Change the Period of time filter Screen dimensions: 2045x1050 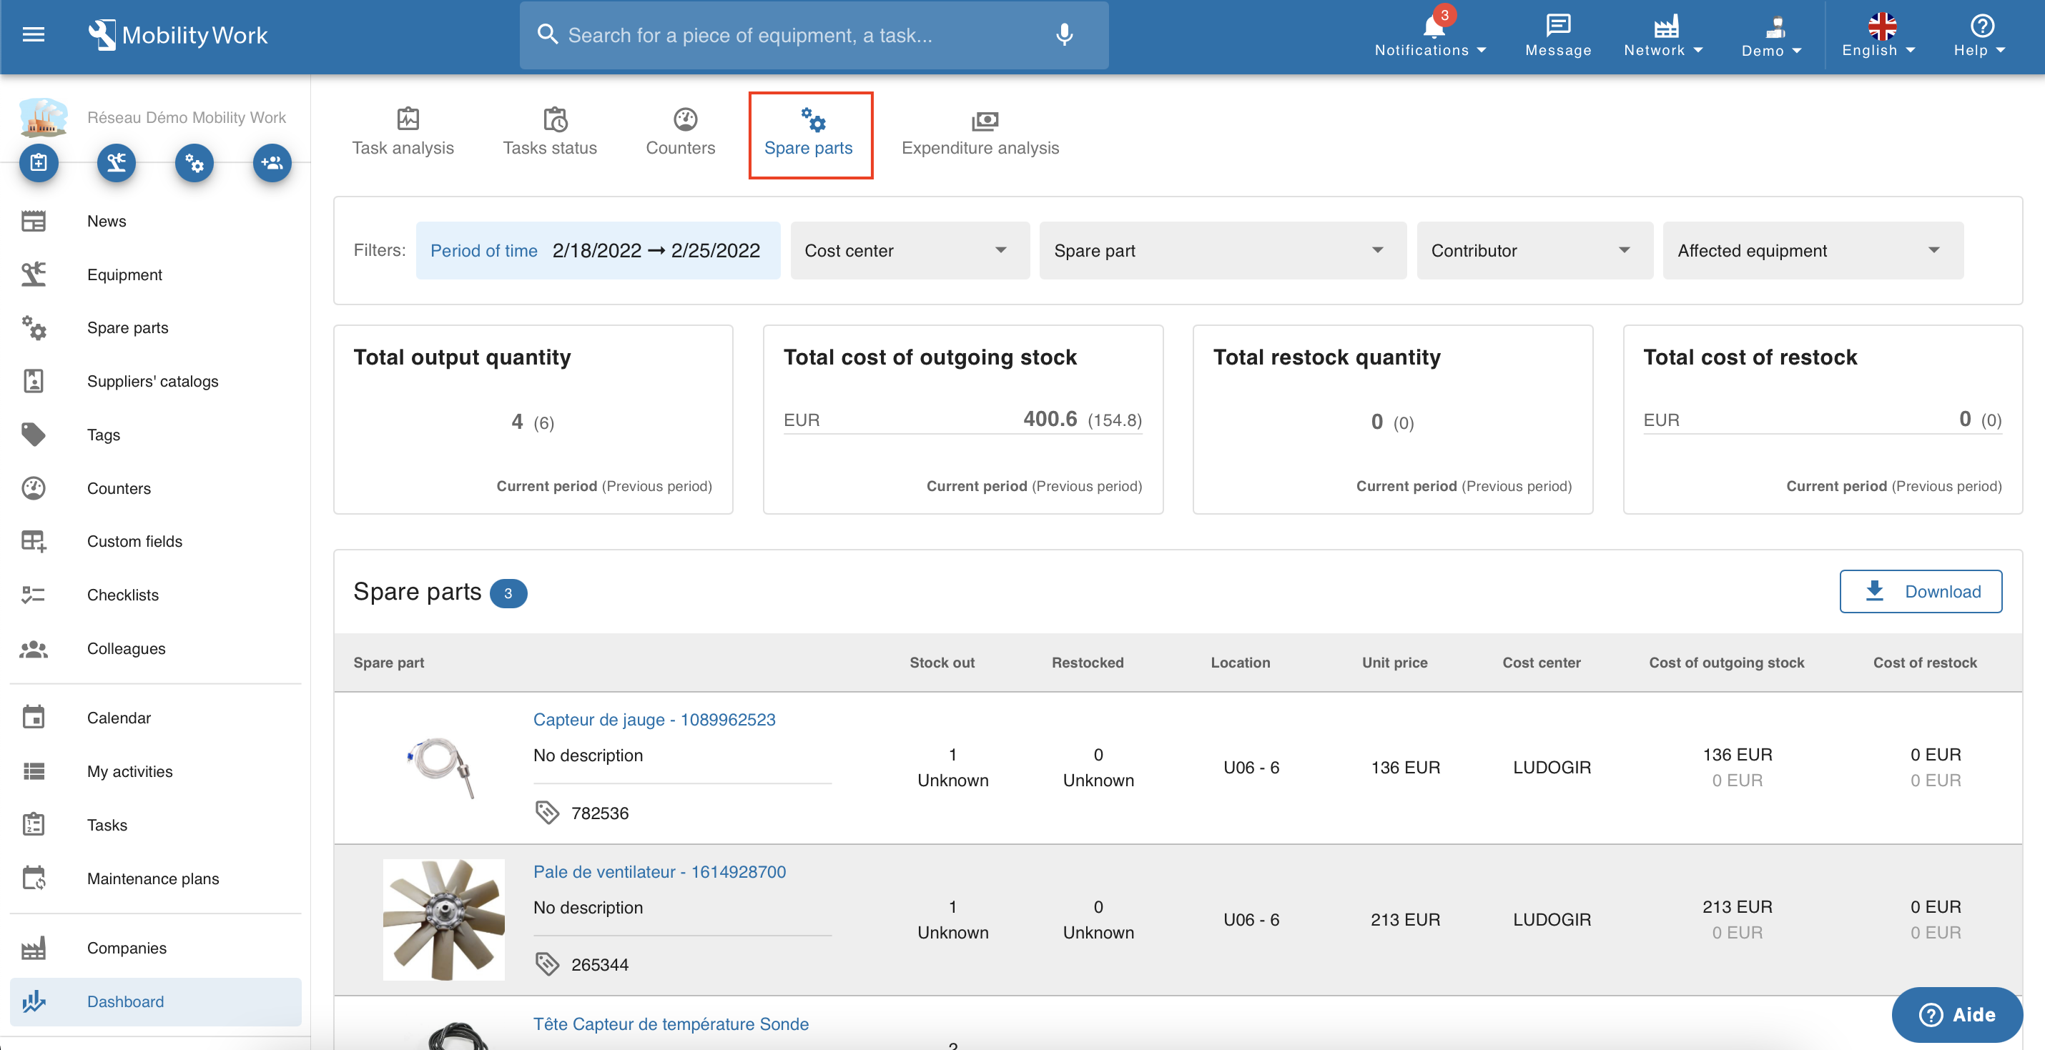(598, 250)
